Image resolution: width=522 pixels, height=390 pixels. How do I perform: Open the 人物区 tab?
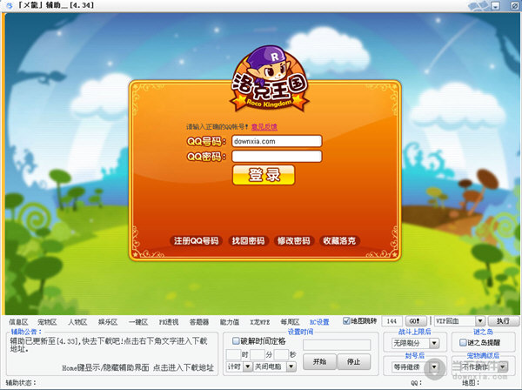[x=77, y=322]
